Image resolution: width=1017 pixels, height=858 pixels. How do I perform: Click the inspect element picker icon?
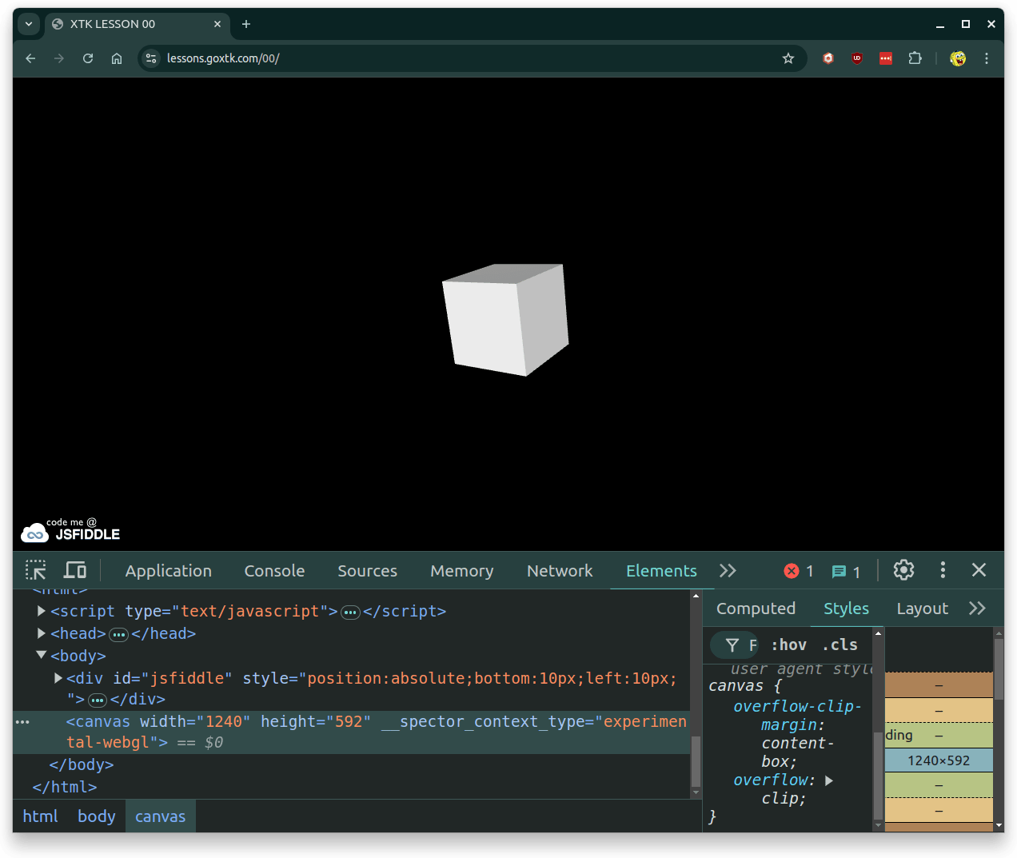pyautogui.click(x=36, y=570)
